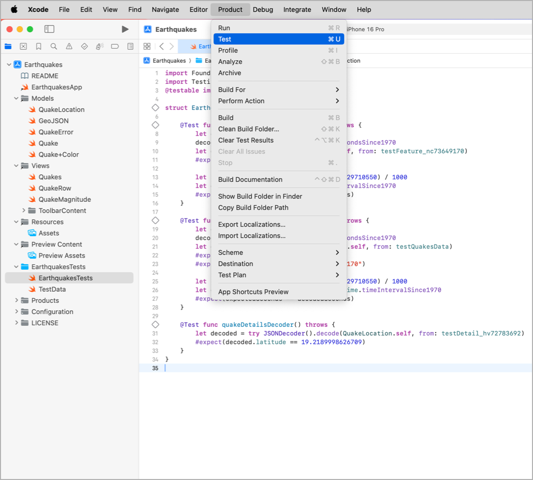Open the Project navigator folder icon

point(8,46)
